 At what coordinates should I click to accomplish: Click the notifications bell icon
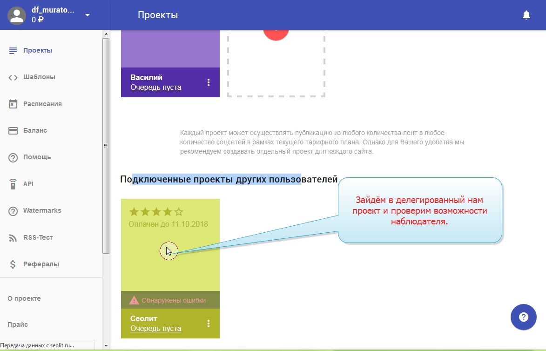pos(526,15)
